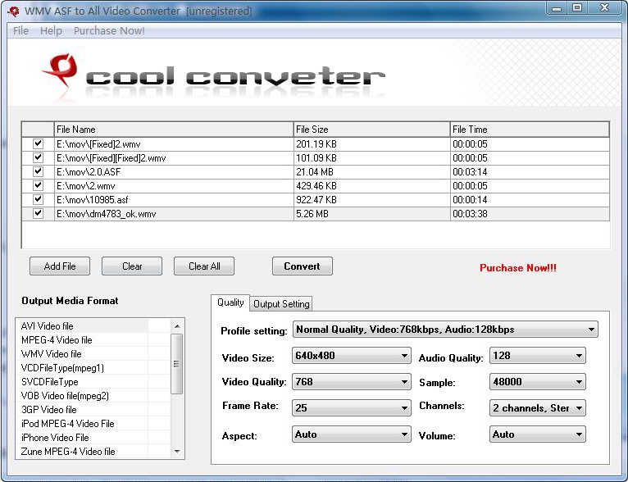This screenshot has width=628, height=482.
Task: Expand the Audio Quality dropdown
Action: [538, 356]
